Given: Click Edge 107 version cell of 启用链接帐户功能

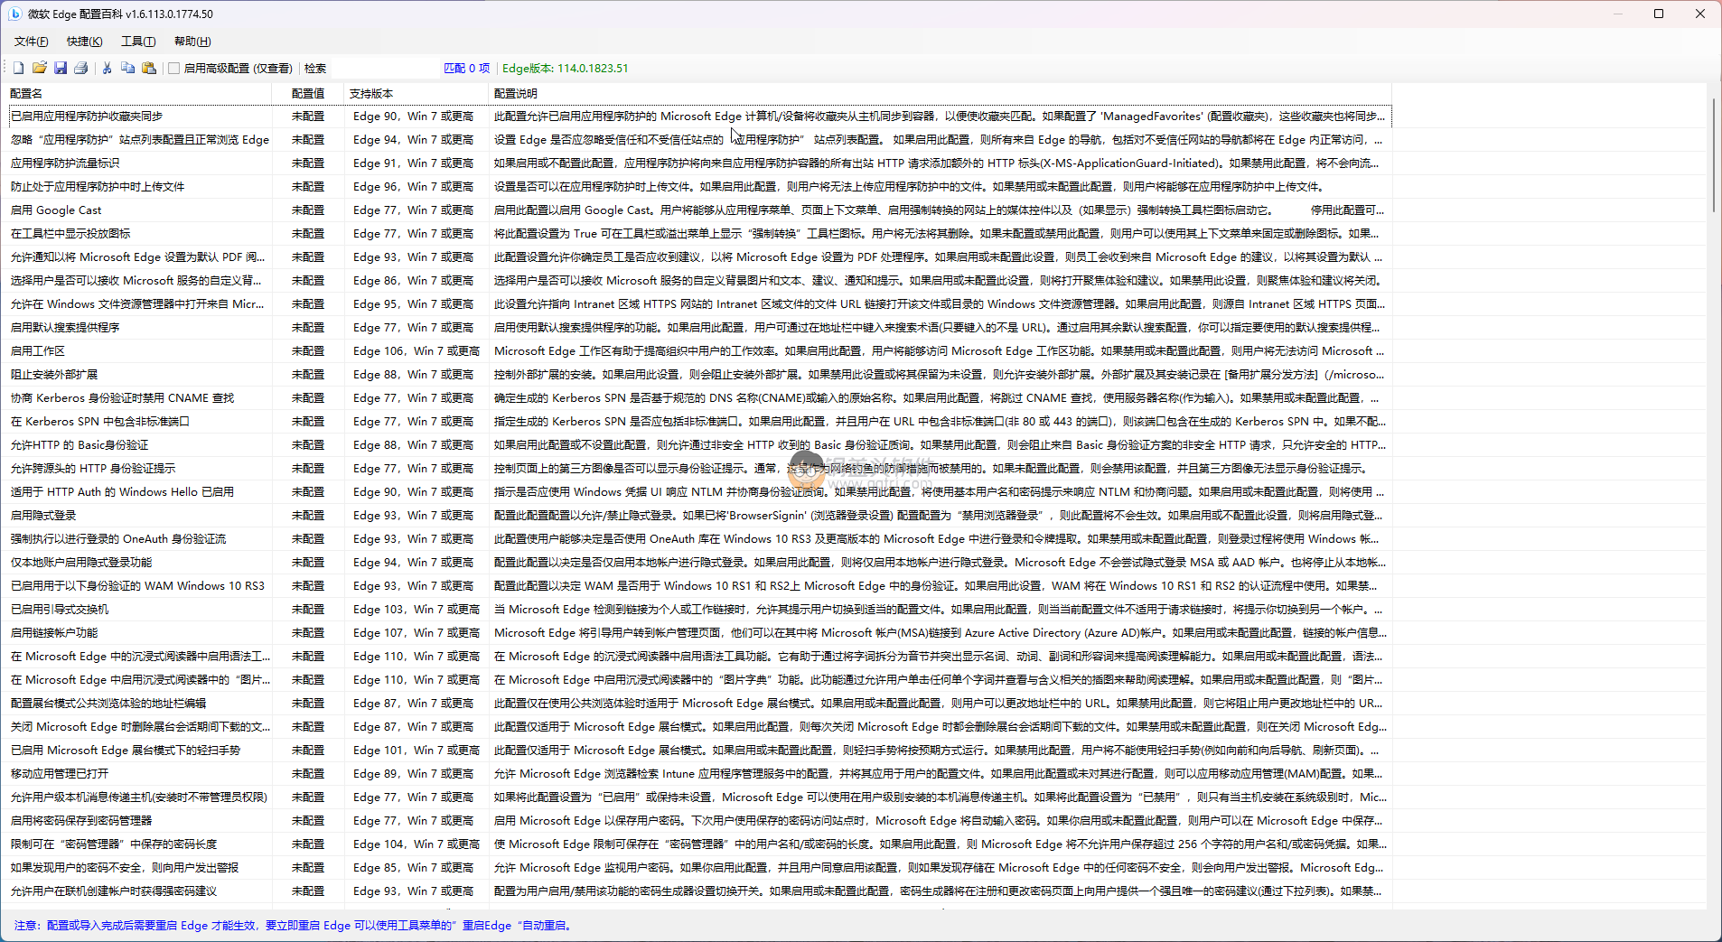Looking at the screenshot, I should 416,633.
